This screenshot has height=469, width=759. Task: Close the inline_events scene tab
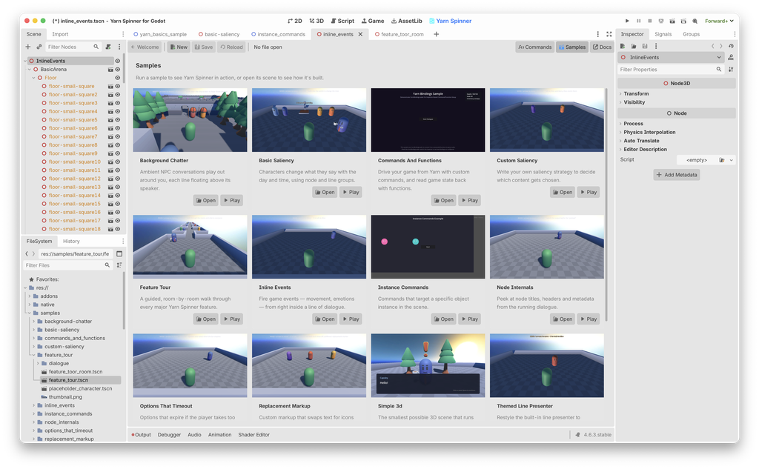click(x=360, y=34)
